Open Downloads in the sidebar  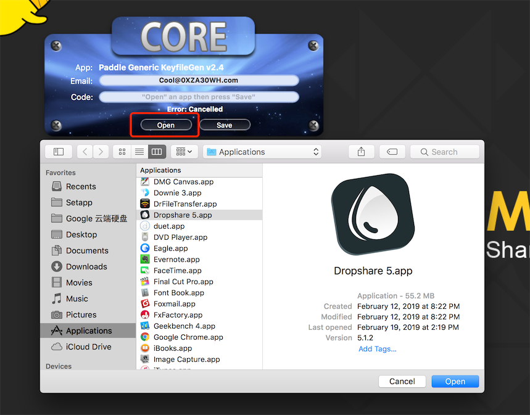click(88, 266)
